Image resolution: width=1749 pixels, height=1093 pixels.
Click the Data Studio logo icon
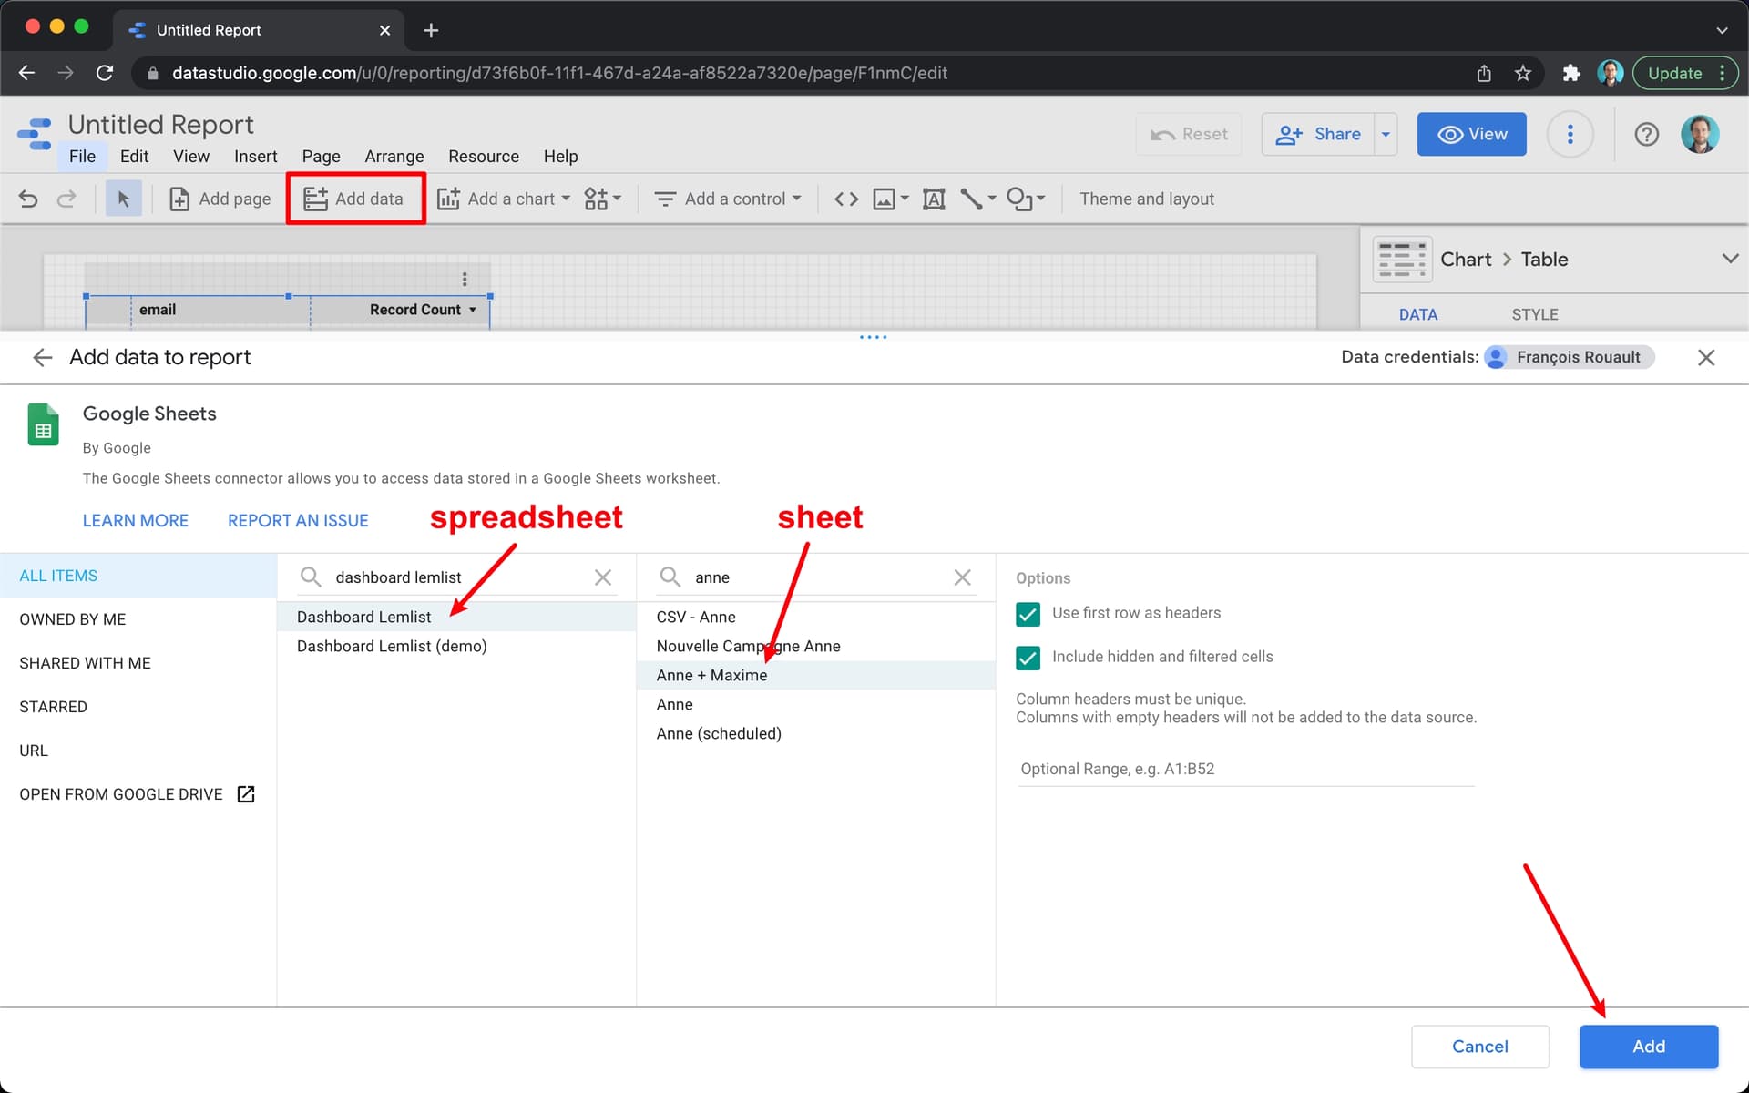pyautogui.click(x=35, y=134)
